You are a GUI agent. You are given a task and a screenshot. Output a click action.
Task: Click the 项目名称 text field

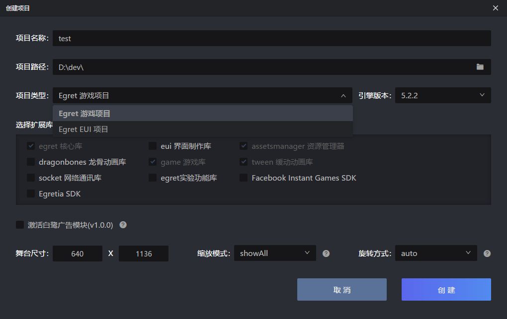[272, 38]
